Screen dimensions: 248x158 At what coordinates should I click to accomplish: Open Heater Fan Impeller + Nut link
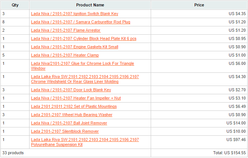(76, 98)
